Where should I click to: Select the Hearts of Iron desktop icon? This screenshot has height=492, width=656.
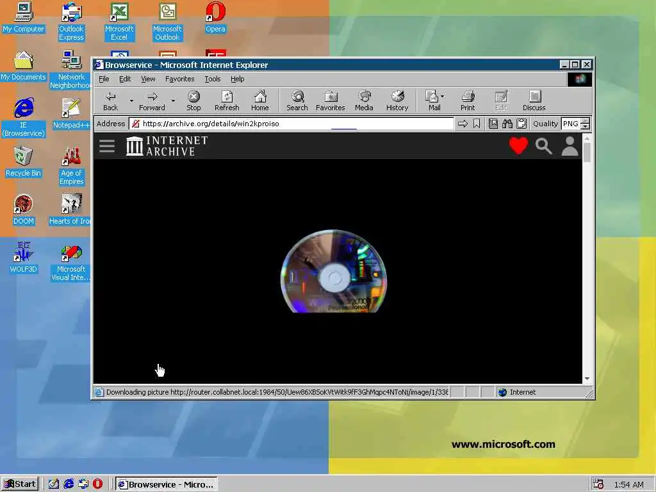70,210
